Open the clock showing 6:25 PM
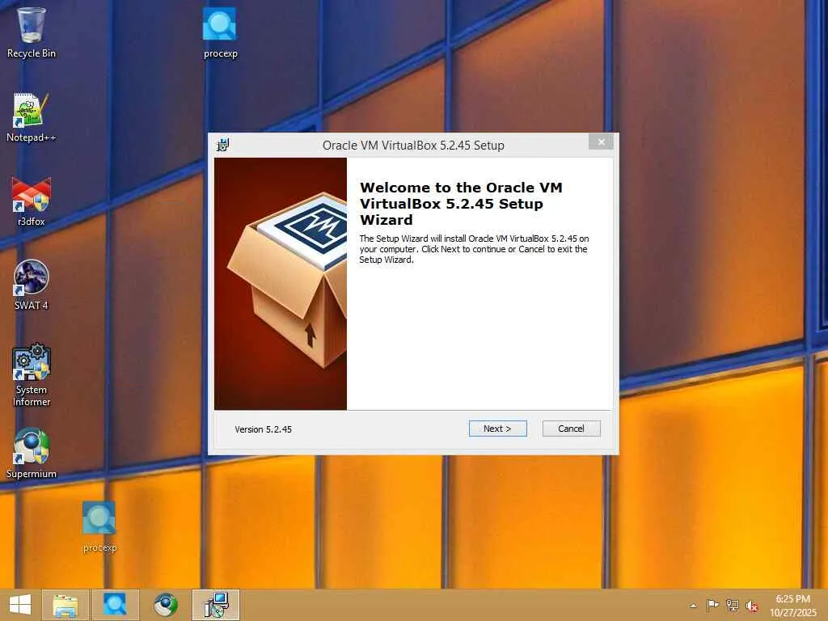 792,605
